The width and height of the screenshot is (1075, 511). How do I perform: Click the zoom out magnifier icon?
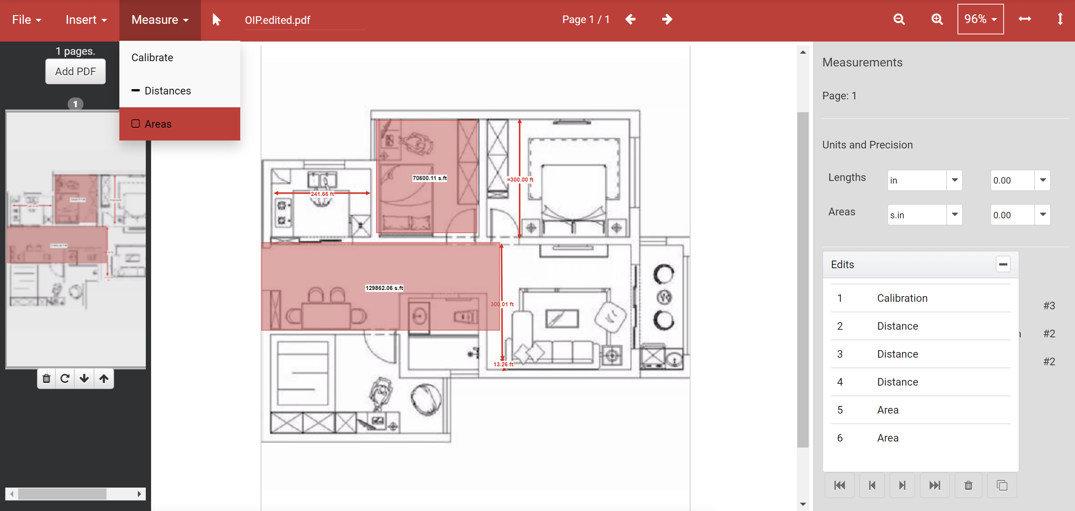[899, 19]
